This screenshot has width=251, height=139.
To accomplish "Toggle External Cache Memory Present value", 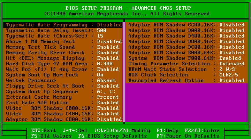I will pyautogui.click(x=108, y=97).
